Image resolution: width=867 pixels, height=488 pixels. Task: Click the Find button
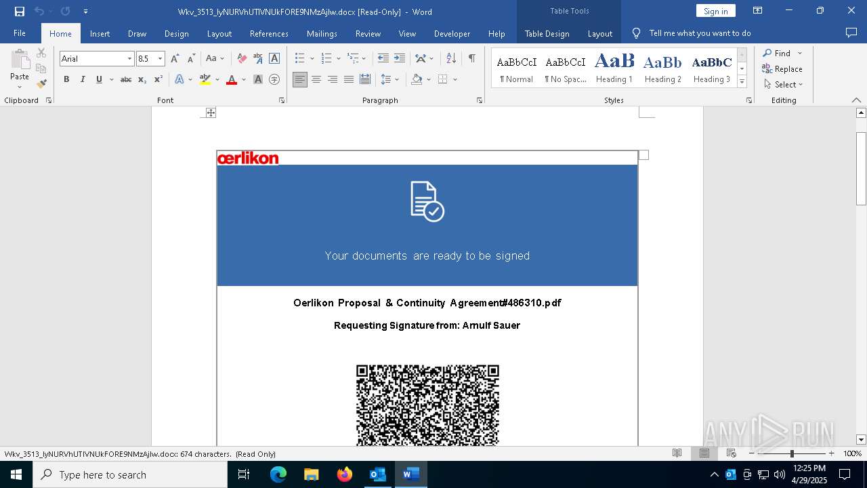pyautogui.click(x=776, y=53)
